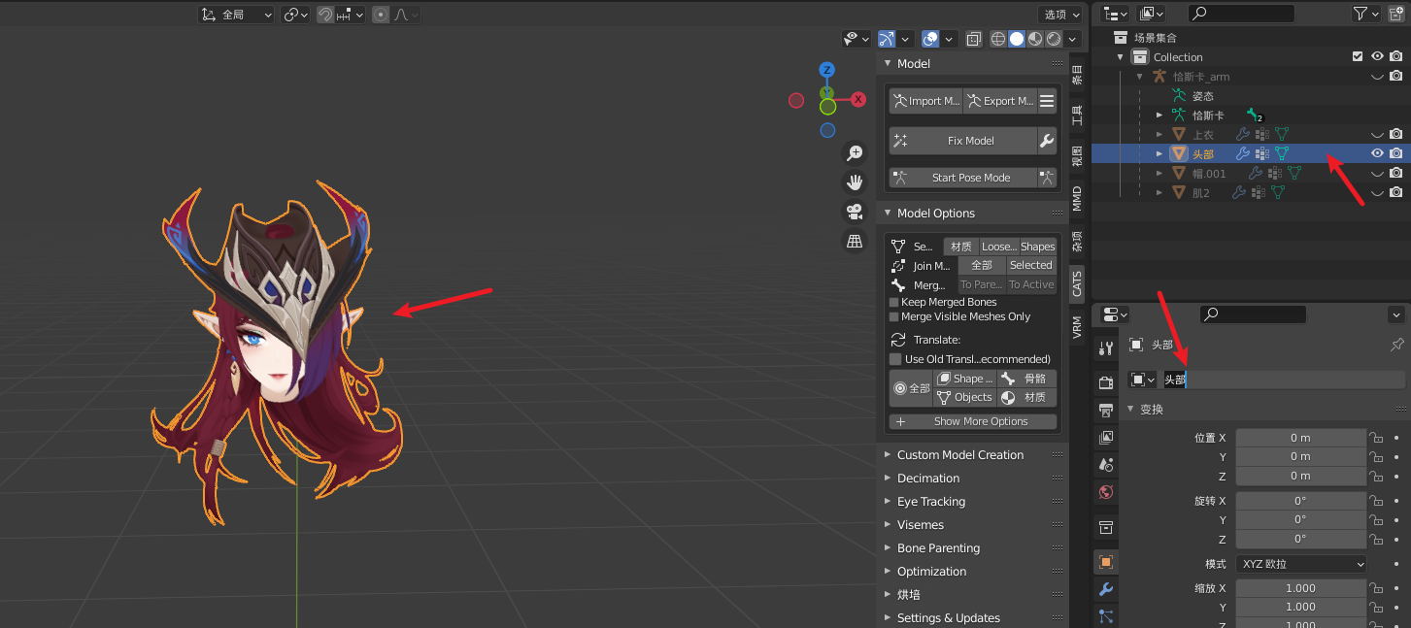Select rendered viewport shading

point(1054,39)
